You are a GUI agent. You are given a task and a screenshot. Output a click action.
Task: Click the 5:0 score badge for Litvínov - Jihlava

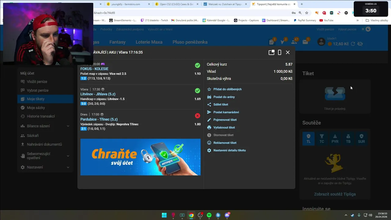click(83, 104)
